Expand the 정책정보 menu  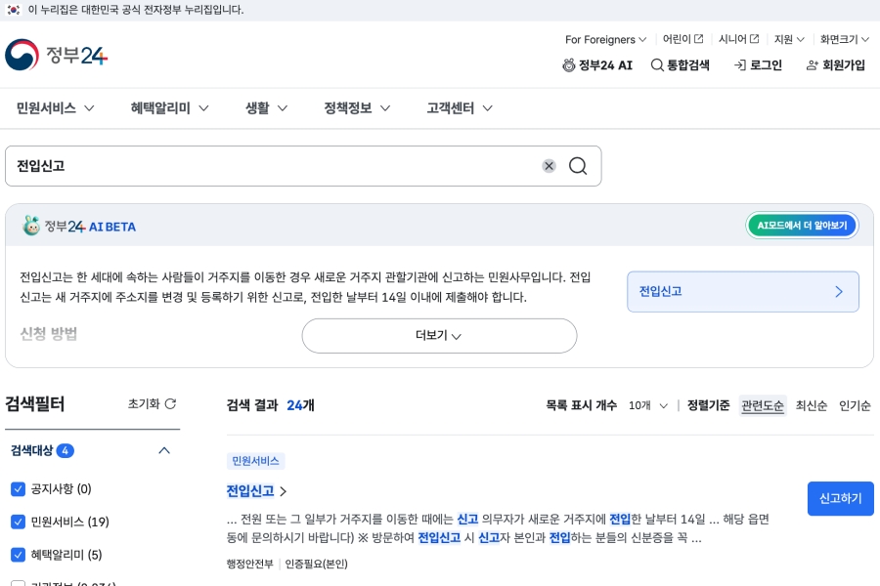pos(357,108)
